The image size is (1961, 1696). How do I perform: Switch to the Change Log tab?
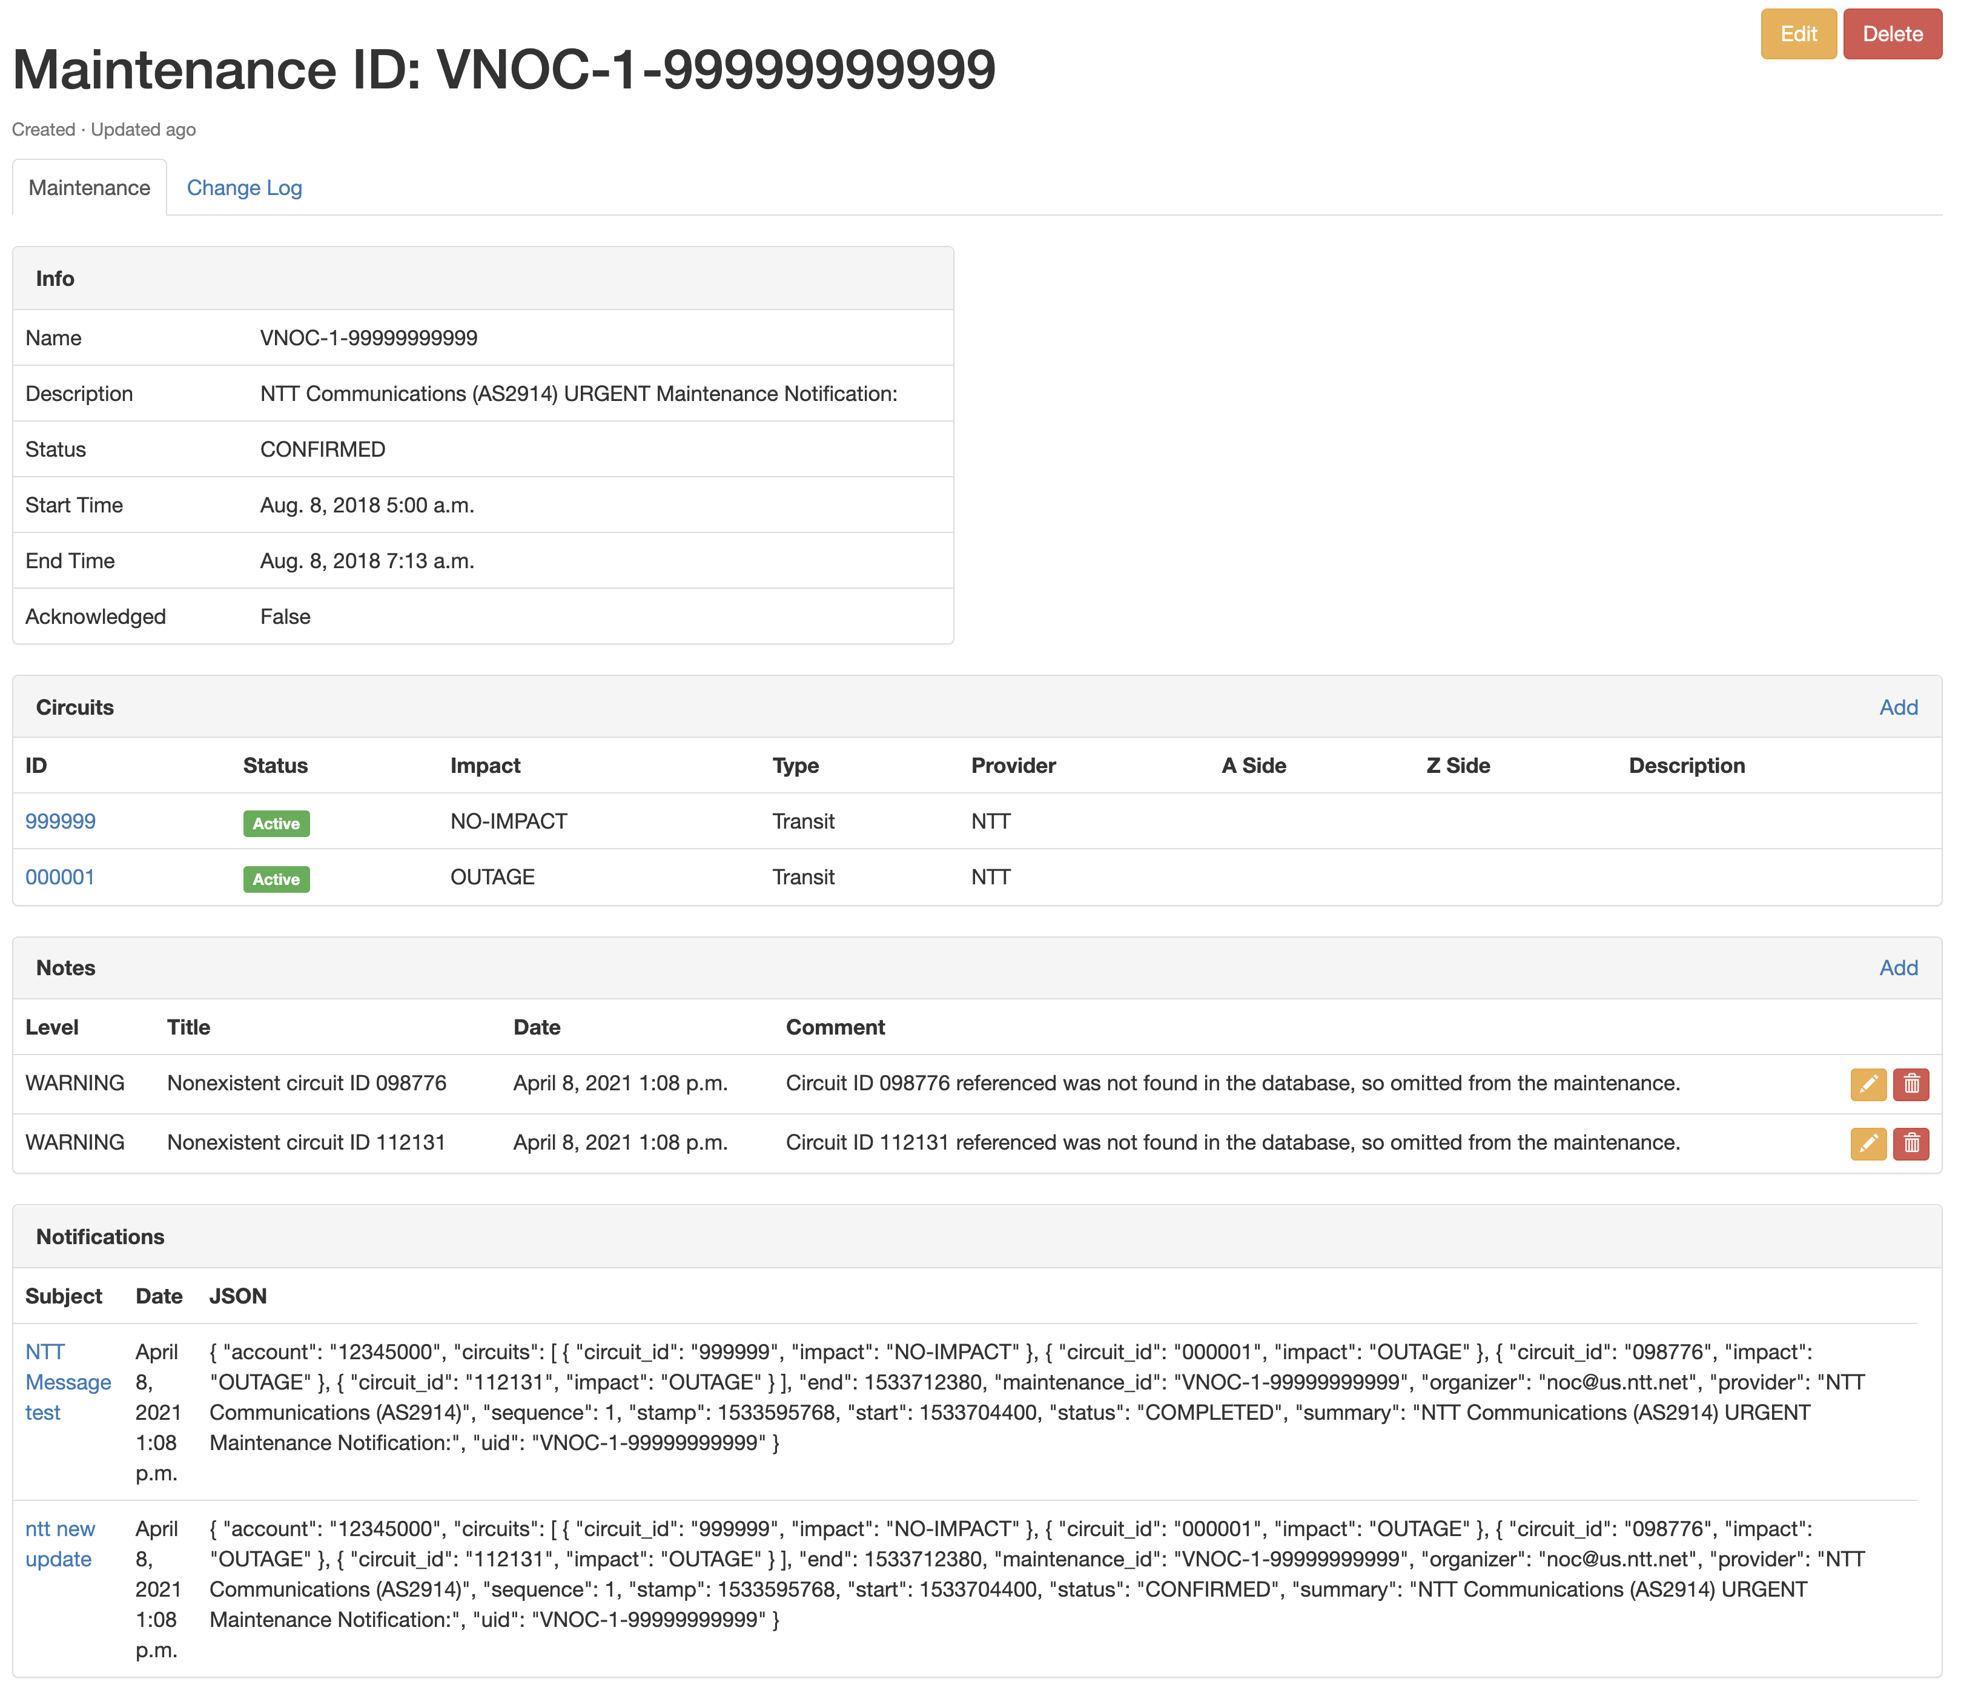244,187
